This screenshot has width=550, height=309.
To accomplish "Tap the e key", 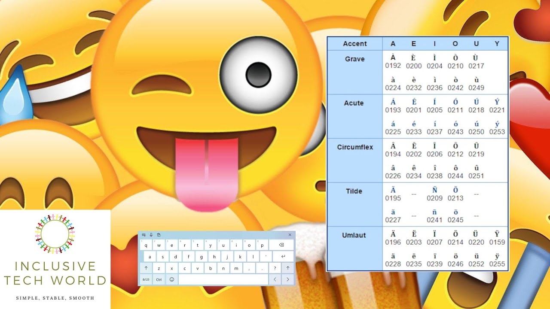I will 172,245.
